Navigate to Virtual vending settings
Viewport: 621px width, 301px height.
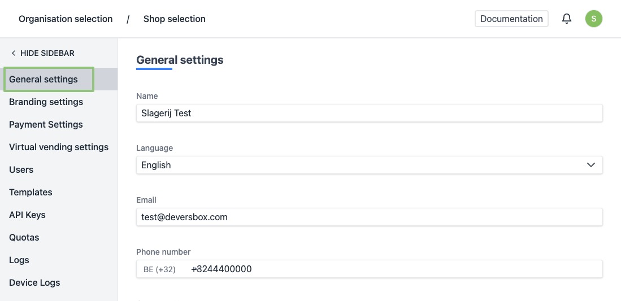(x=59, y=147)
